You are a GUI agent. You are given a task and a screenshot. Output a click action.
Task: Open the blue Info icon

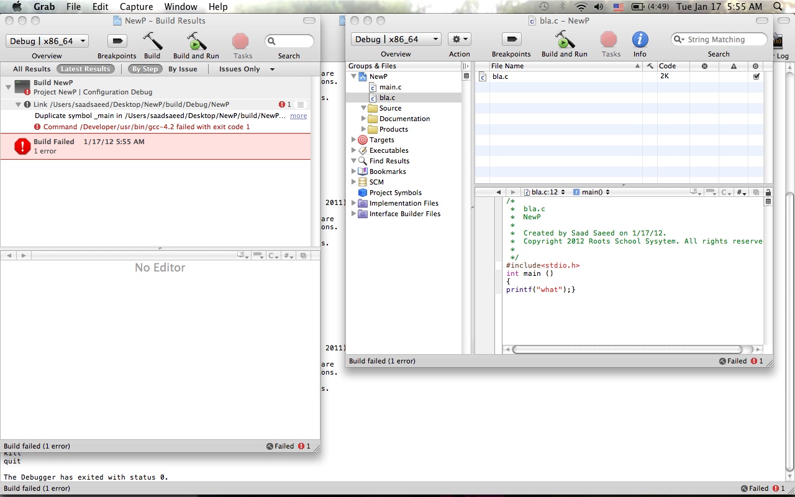(x=640, y=40)
